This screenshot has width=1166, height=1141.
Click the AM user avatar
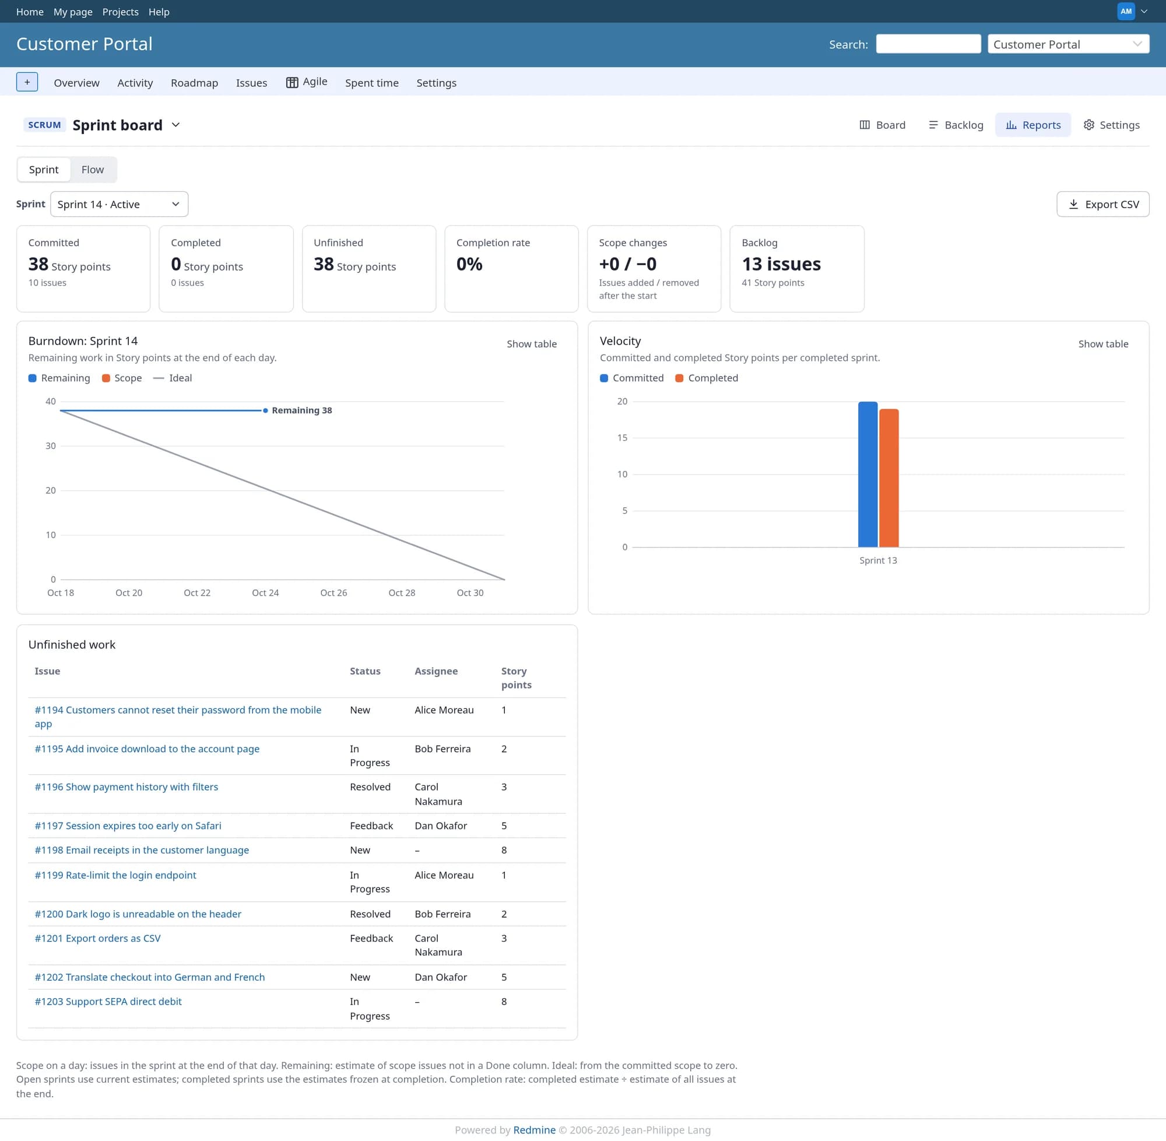click(x=1126, y=12)
